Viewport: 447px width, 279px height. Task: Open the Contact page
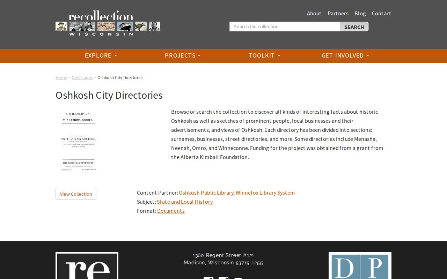(381, 13)
